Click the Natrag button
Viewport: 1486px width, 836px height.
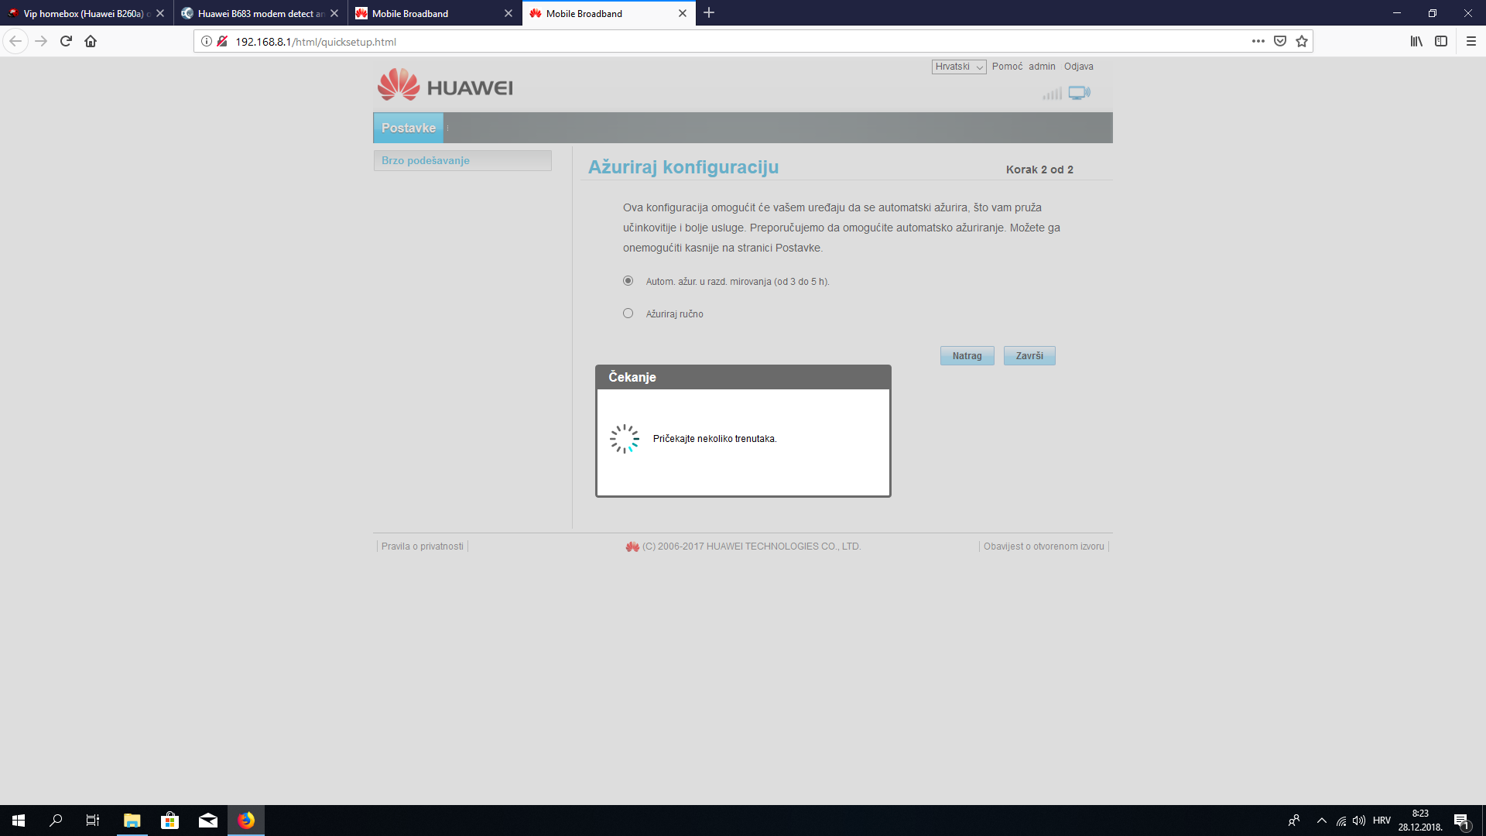point(967,356)
